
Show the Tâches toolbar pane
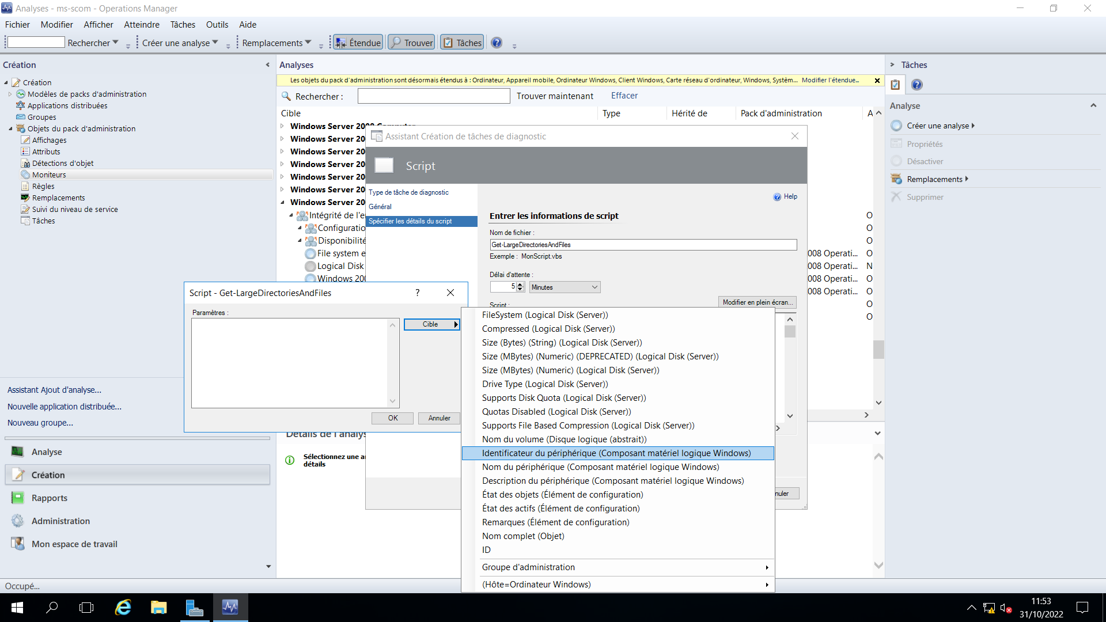[461, 41]
